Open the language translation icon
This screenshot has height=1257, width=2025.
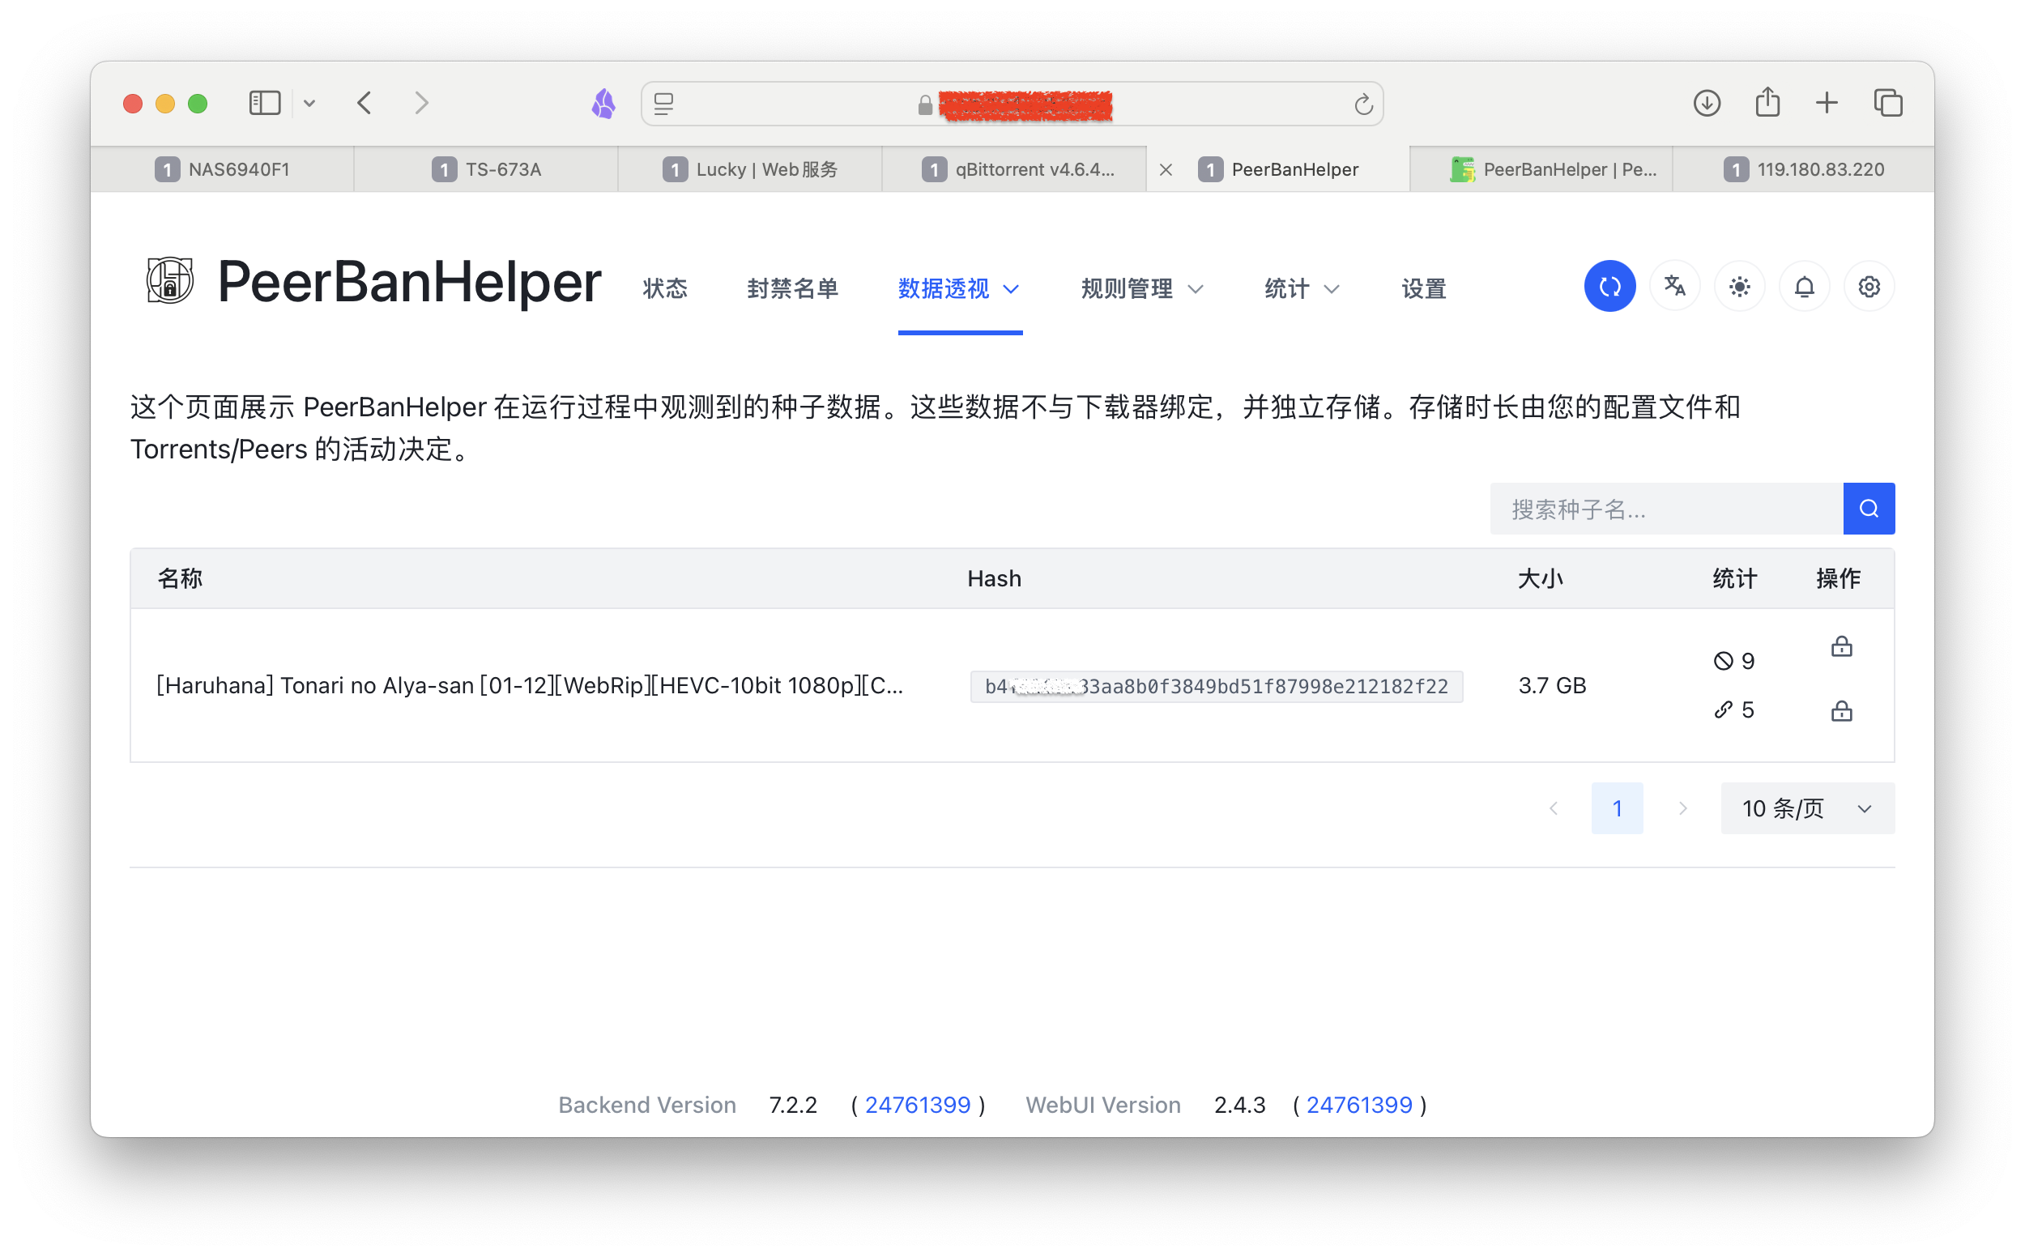(x=1674, y=287)
